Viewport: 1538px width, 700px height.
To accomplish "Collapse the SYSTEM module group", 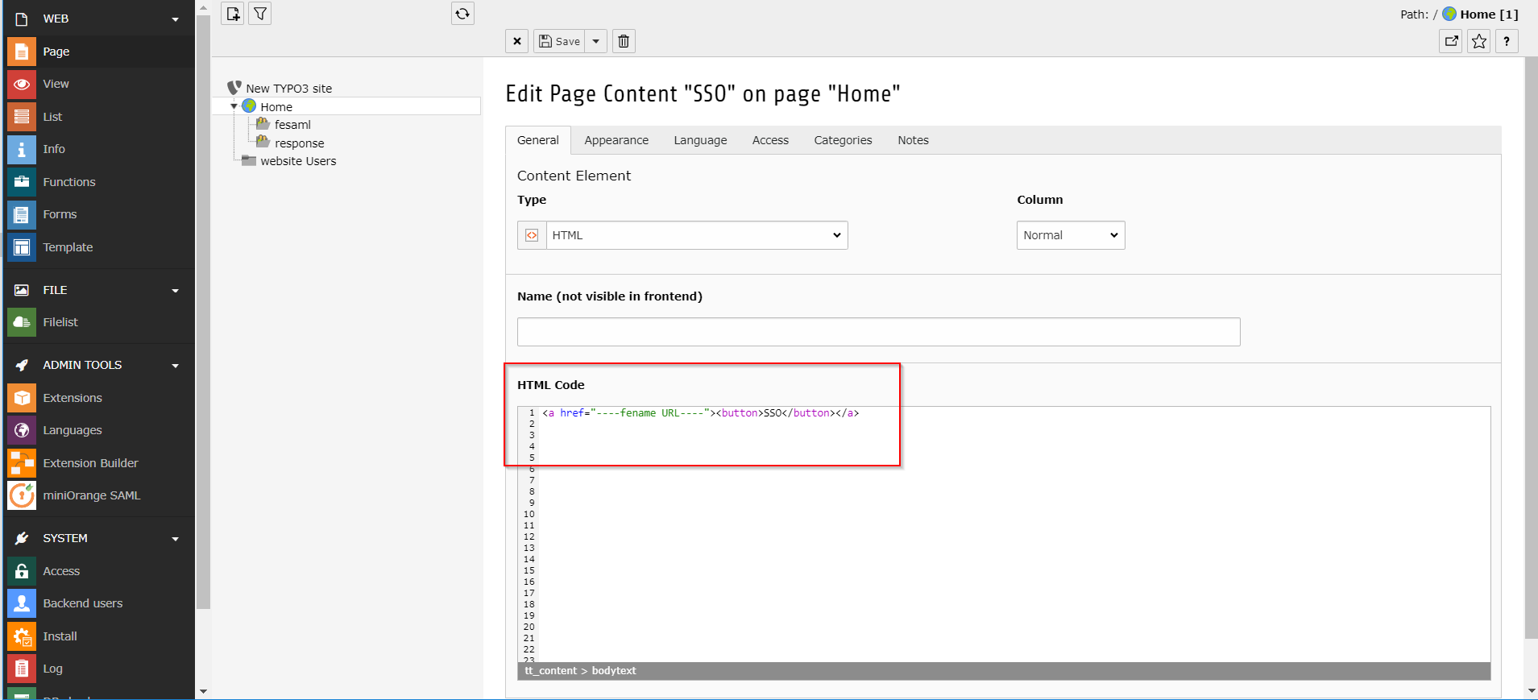I will click(175, 539).
